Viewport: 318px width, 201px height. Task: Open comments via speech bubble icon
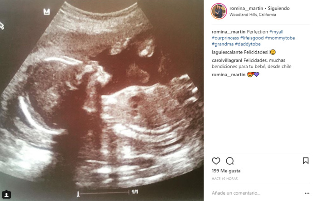(230, 161)
